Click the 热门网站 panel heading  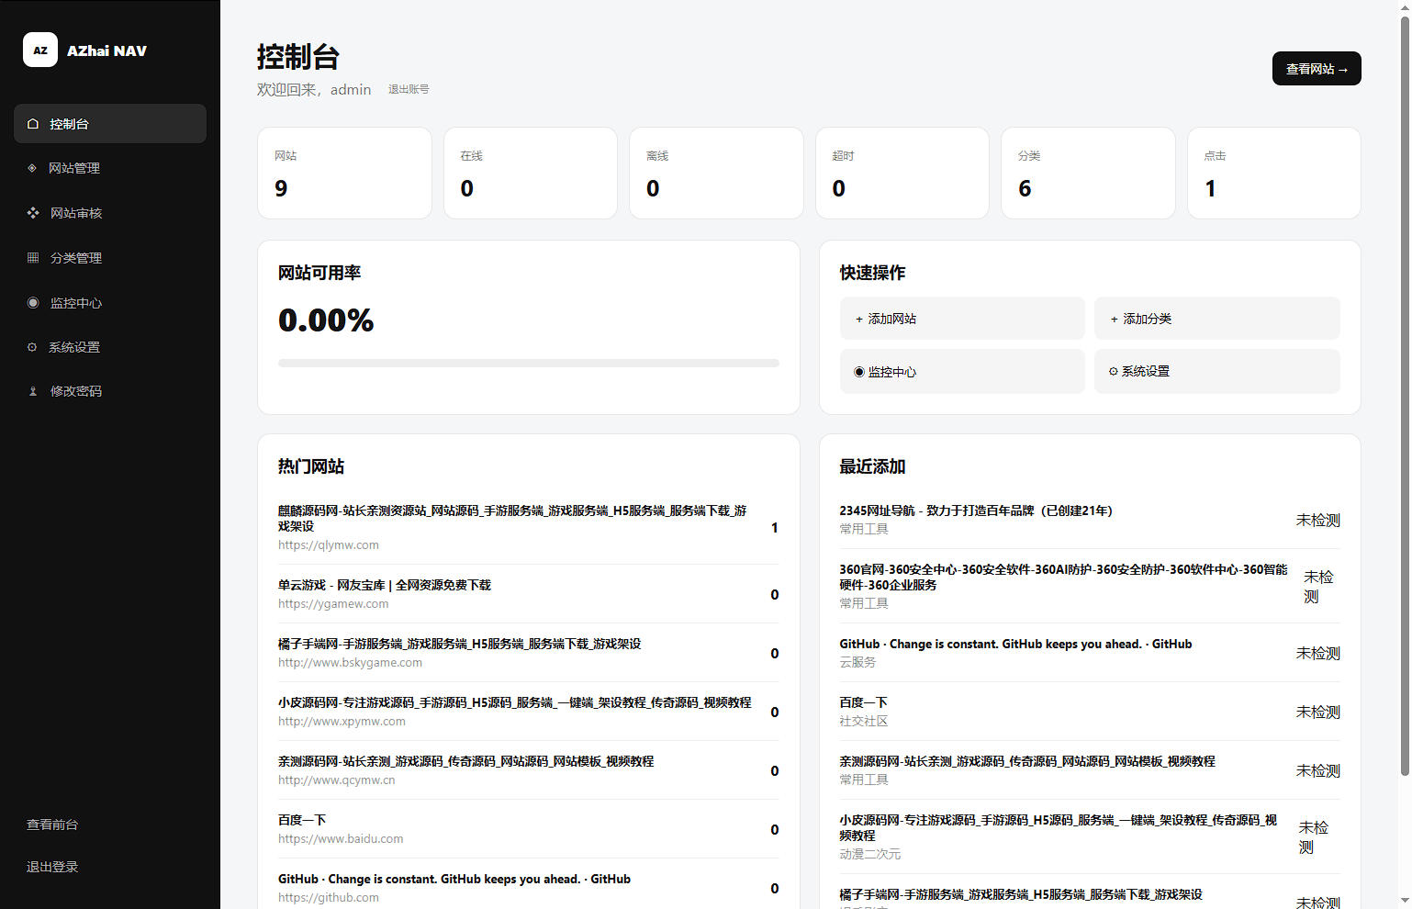pyautogui.click(x=311, y=466)
